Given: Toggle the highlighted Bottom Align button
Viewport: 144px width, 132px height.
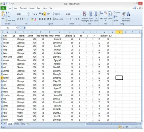Looking at the screenshot, I should (45, 14).
